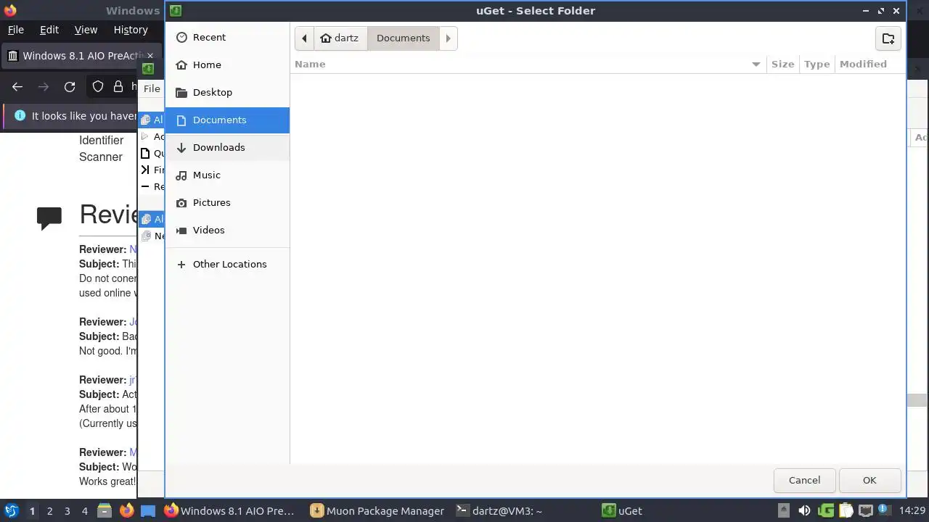Viewport: 929px width, 522px height.
Task: Open Downloads in the places sidebar
Action: coord(227,147)
